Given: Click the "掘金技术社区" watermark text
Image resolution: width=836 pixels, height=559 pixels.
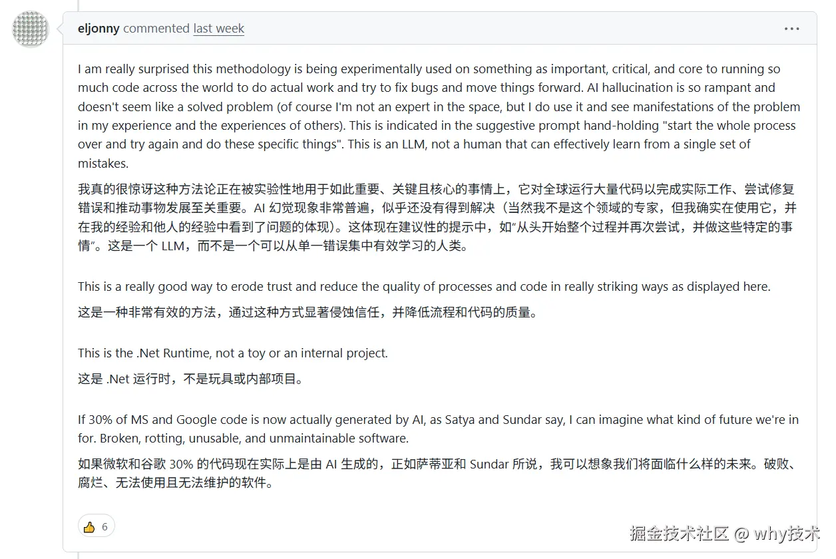Looking at the screenshot, I should [680, 533].
